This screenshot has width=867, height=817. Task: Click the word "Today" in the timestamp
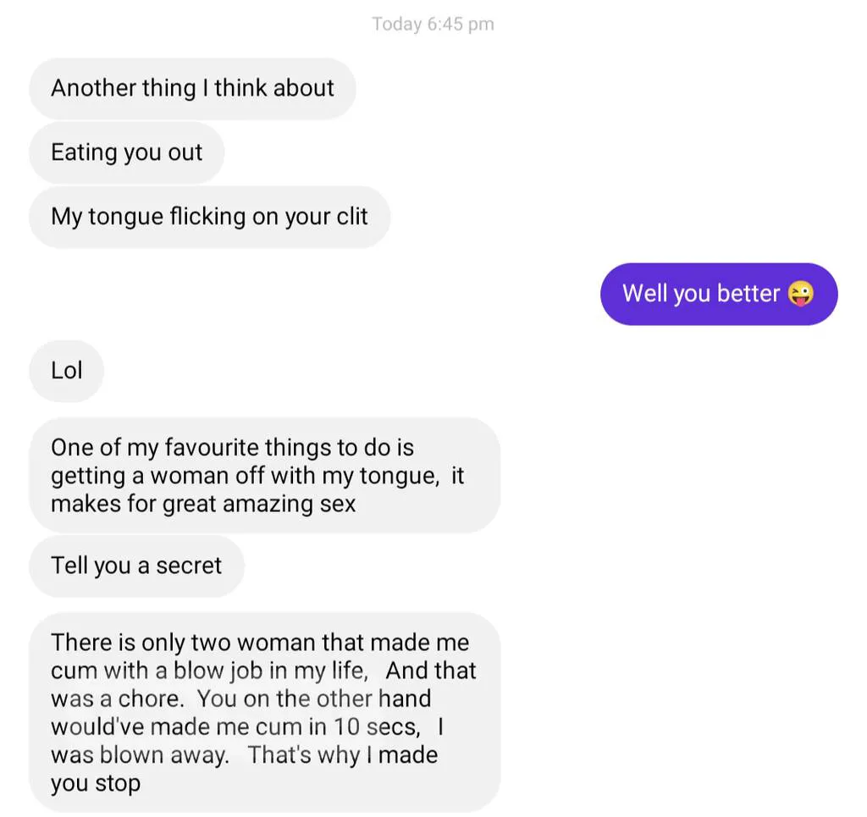click(x=397, y=24)
